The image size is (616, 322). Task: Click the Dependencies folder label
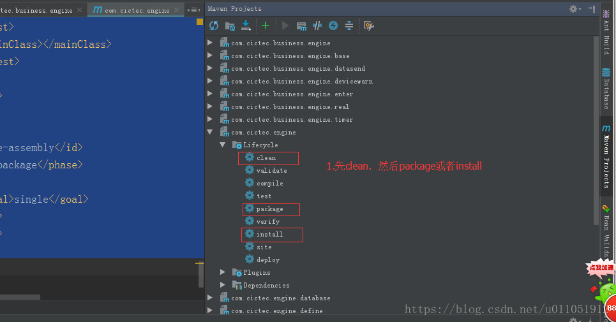pyautogui.click(x=266, y=285)
